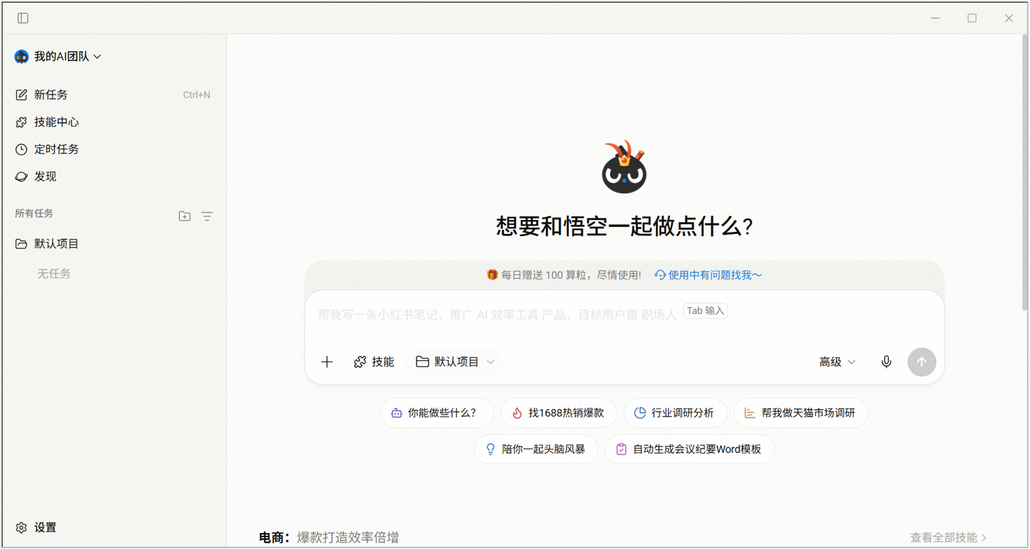The width and height of the screenshot is (1030, 549).
Task: Open the 默认项目 dropdown in the input bar
Action: click(454, 362)
